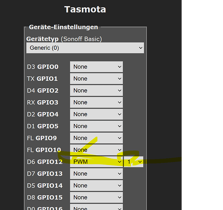This screenshot has height=210, width=223.
Task: Expand the TX GPIO1 dropdown
Action: pyautogui.click(x=96, y=79)
